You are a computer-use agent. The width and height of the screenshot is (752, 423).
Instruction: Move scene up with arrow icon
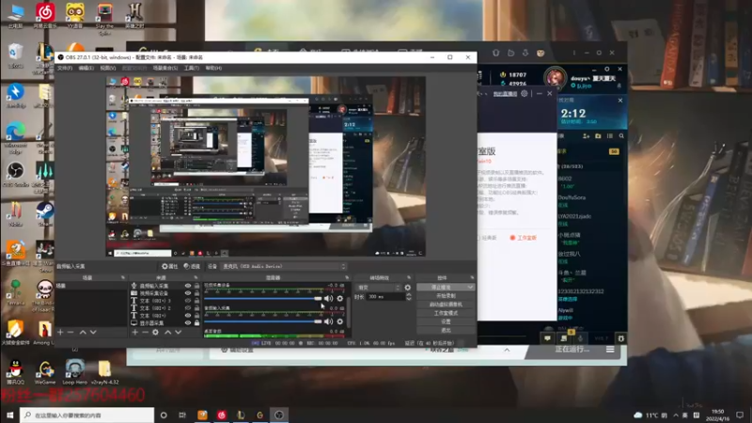(x=83, y=332)
